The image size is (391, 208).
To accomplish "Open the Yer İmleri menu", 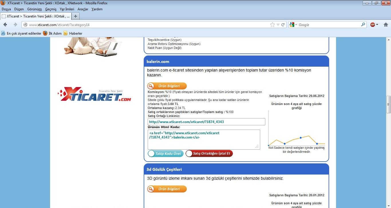I will (x=67, y=9).
